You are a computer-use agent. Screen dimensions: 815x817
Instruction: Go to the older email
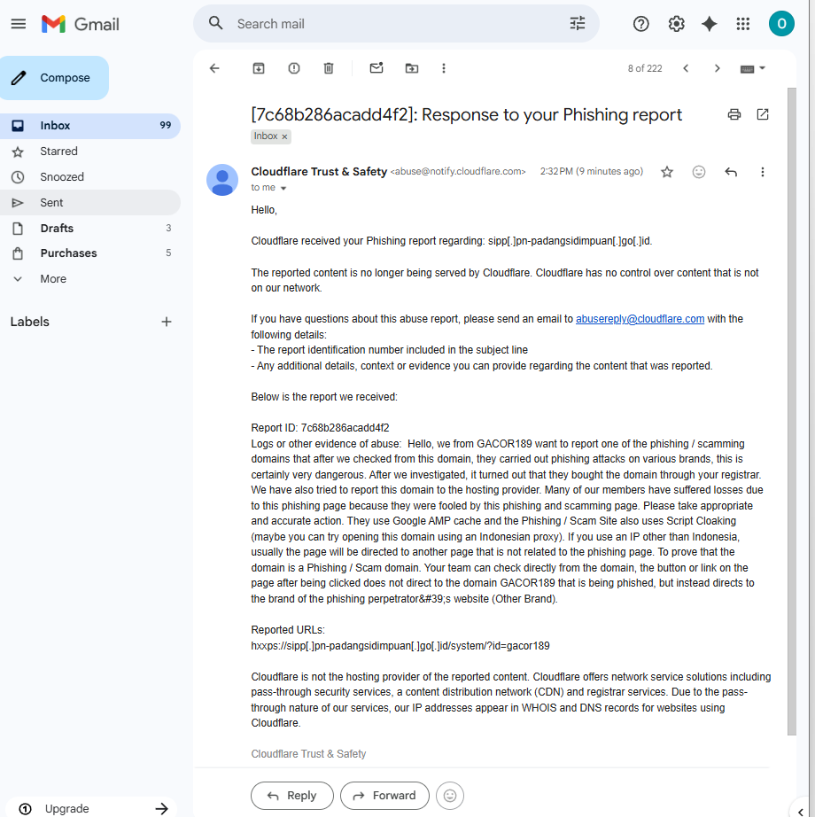click(x=717, y=68)
